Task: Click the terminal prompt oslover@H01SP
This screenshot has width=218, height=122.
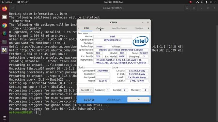Action: [x=20, y=112]
